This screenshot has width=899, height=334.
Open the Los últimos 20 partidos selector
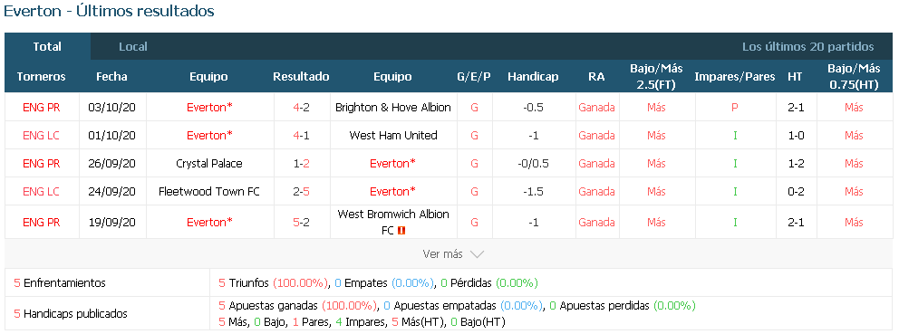[807, 47]
